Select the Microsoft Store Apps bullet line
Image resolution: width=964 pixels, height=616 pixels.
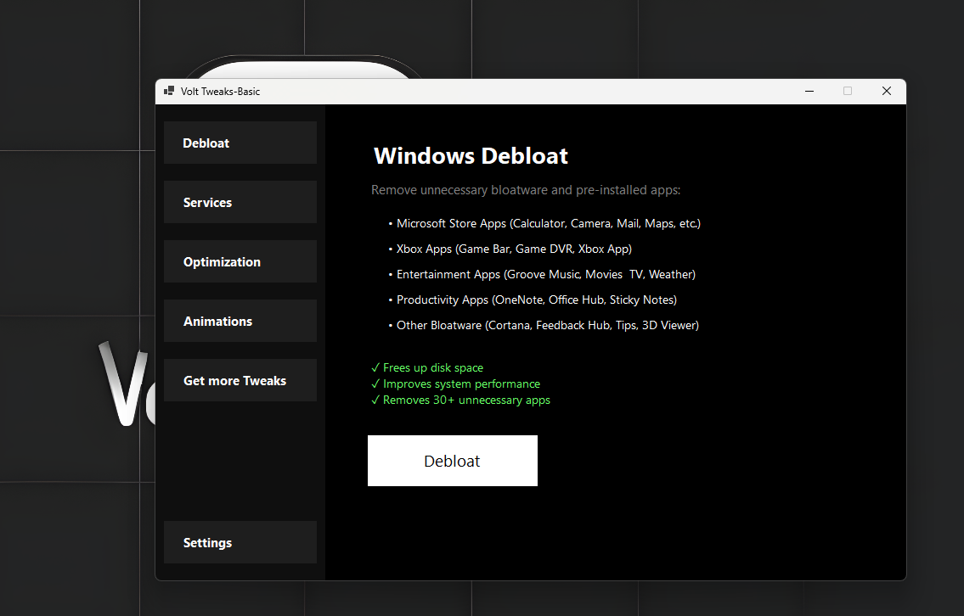coord(548,224)
